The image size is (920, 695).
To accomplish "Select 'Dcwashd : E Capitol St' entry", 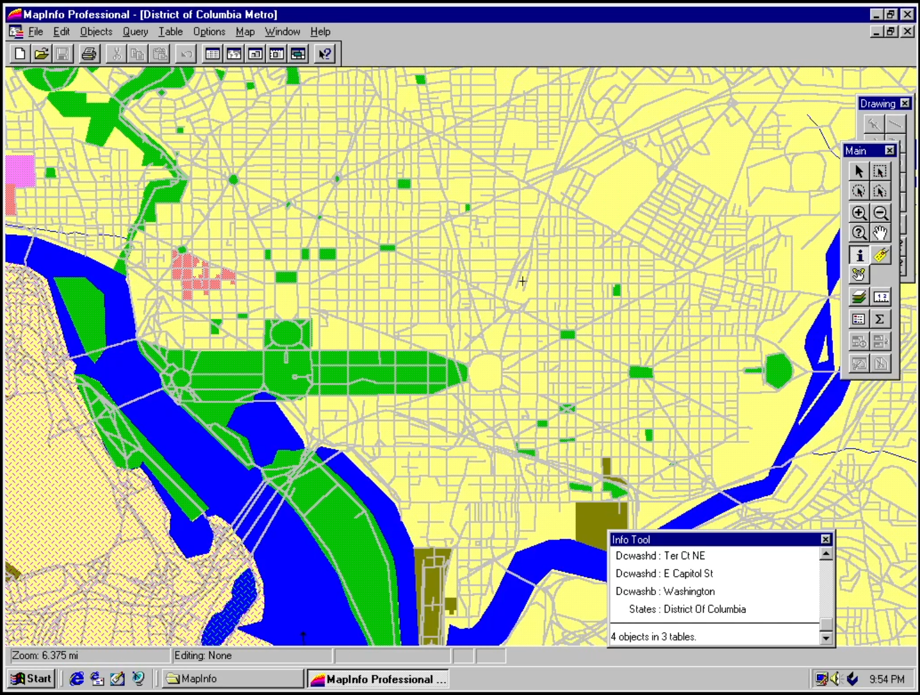I will coord(664,573).
